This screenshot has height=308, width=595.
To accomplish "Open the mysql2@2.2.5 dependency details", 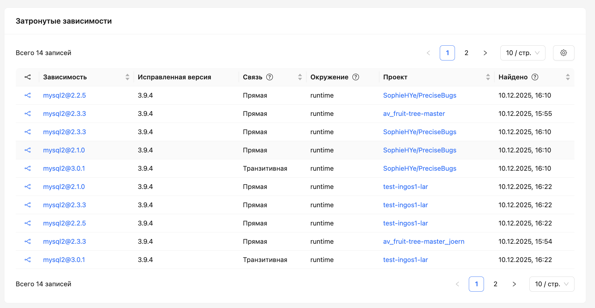I will coord(64,95).
